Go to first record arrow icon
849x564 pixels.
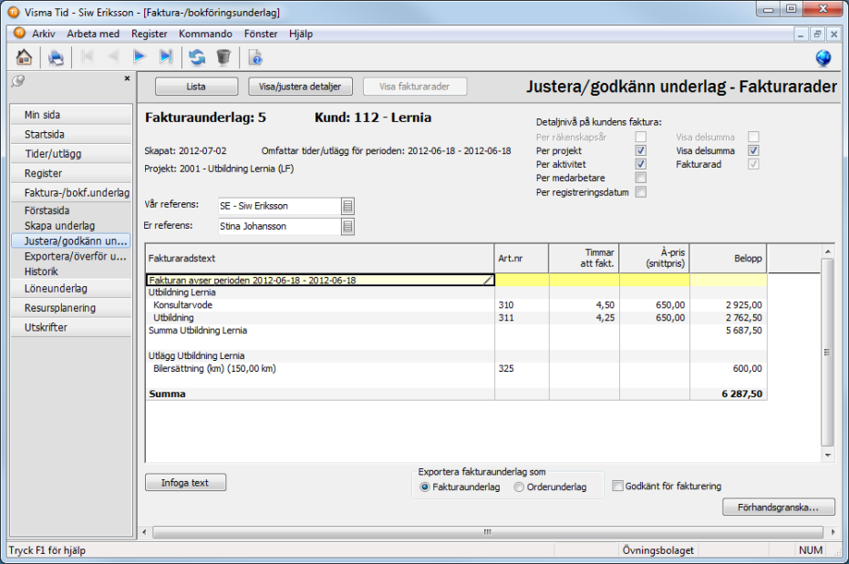click(87, 56)
